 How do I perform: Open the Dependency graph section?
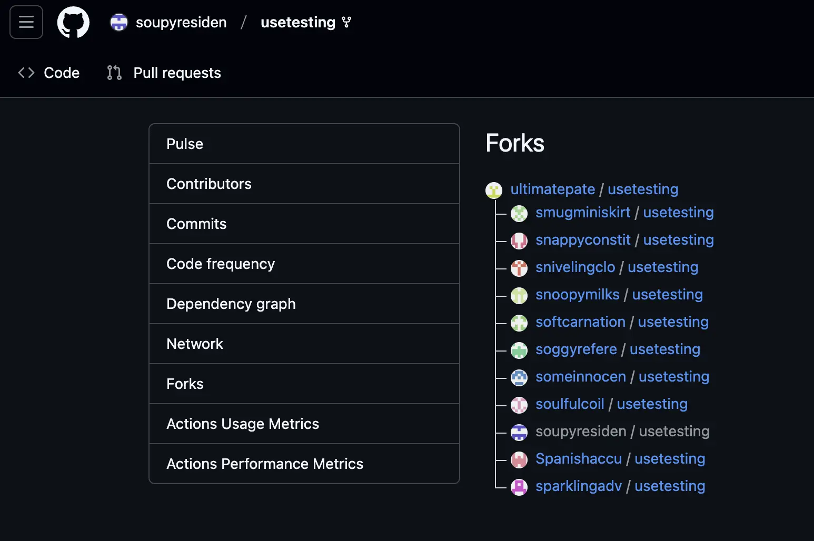(231, 304)
